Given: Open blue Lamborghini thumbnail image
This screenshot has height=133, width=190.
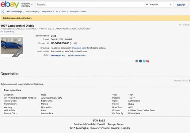Looking at the screenshot, I should [12, 46].
